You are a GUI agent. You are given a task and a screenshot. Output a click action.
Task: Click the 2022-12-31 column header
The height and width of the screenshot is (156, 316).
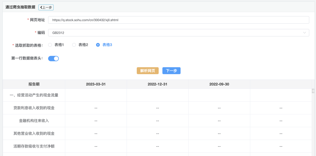point(157,84)
